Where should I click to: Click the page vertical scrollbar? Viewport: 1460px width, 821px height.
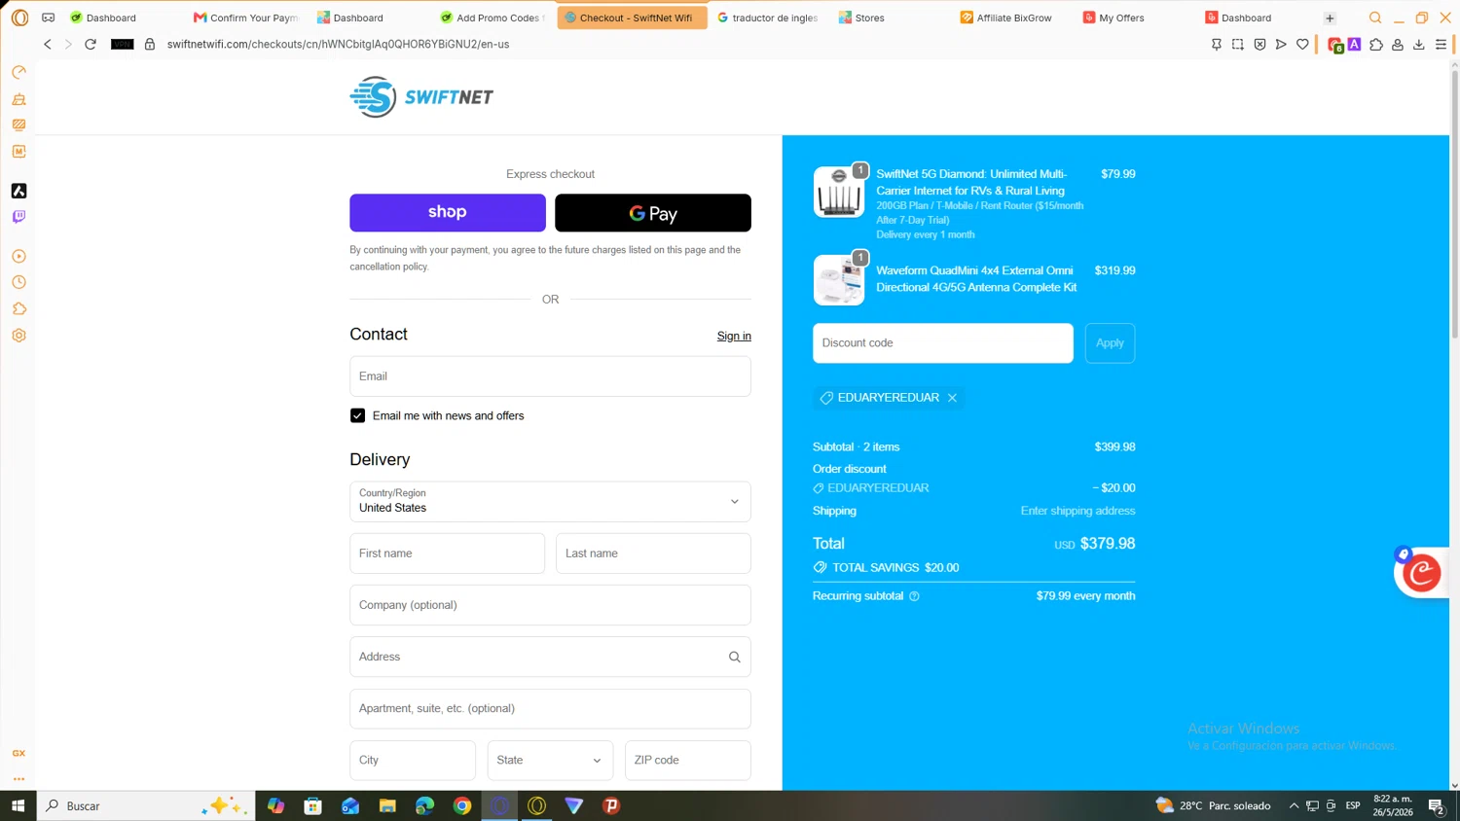pyautogui.click(x=1454, y=203)
